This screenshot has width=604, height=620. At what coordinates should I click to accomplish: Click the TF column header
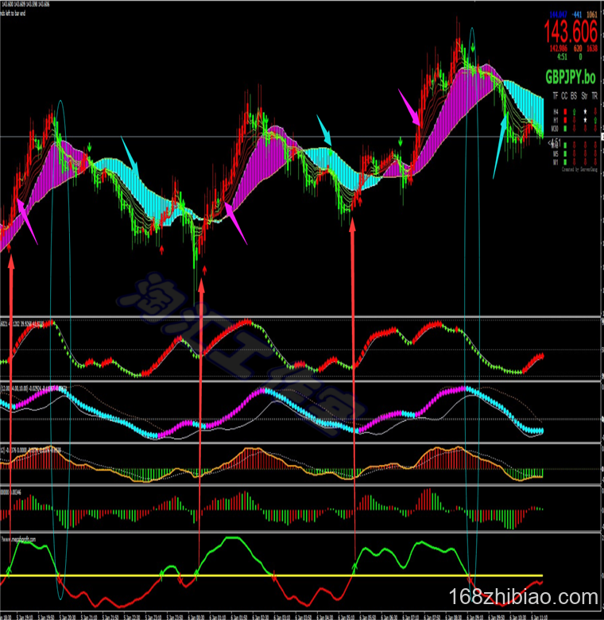click(x=556, y=95)
